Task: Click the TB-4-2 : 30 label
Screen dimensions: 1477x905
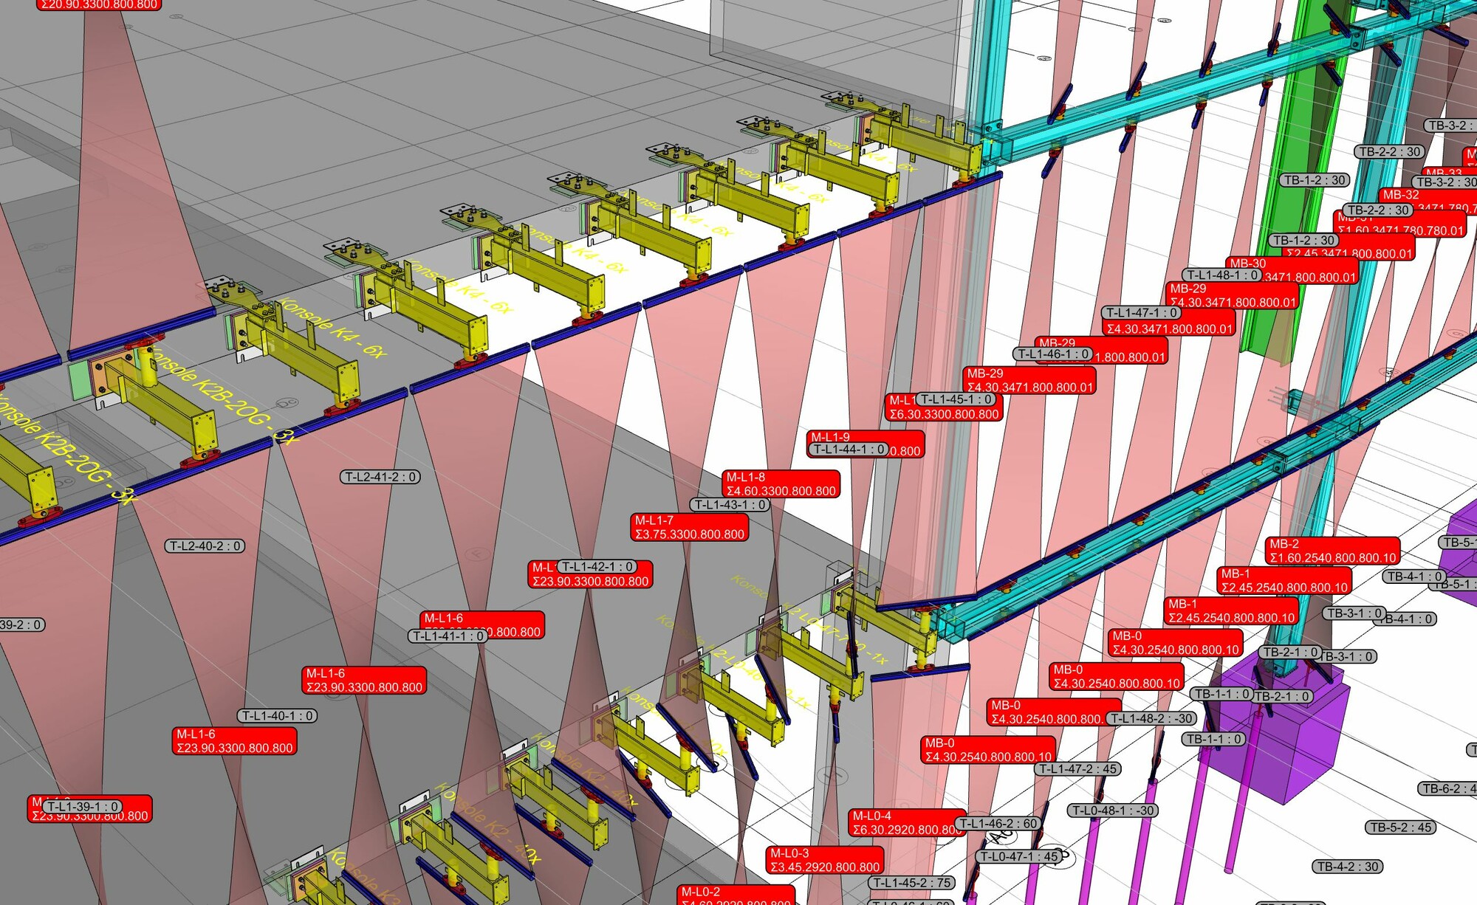Action: pyautogui.click(x=1348, y=867)
